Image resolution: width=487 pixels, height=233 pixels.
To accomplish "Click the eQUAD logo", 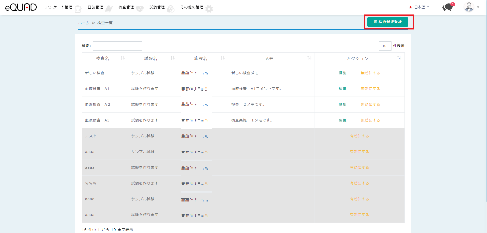I will coord(21,7).
